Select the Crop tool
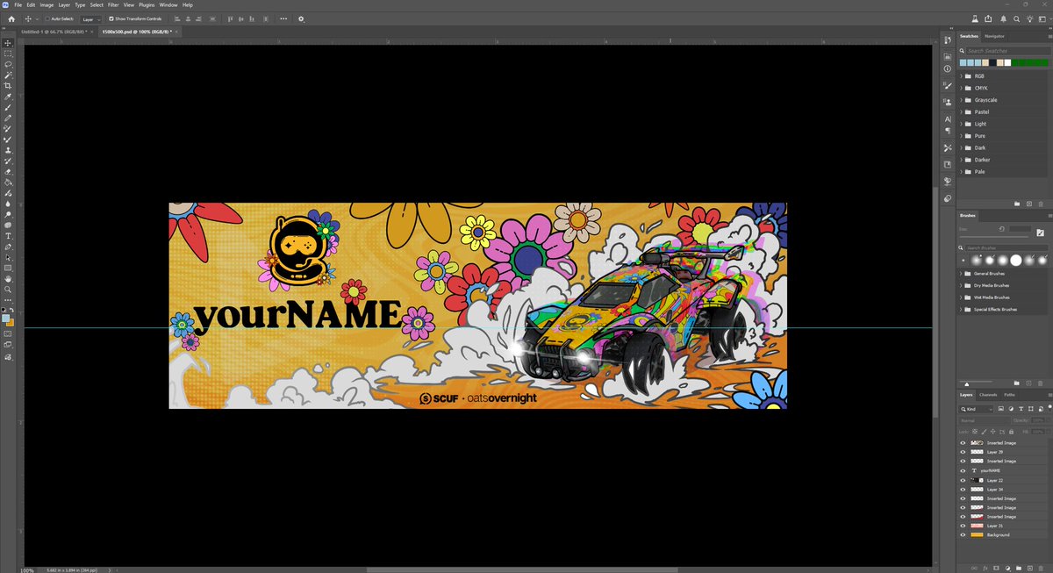The height and width of the screenshot is (573, 1053). pos(8,86)
